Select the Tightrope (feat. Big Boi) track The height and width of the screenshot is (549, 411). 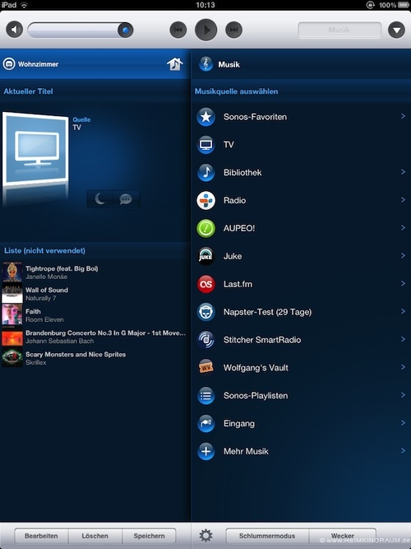[x=95, y=272]
